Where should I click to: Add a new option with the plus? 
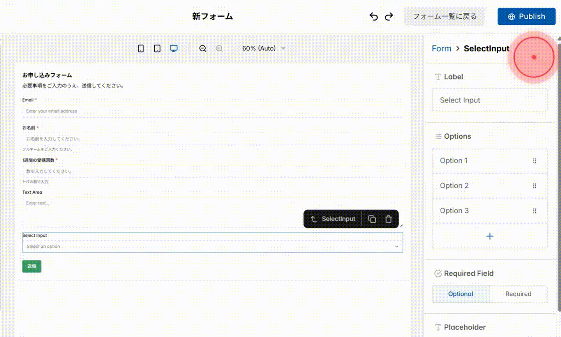click(x=489, y=236)
